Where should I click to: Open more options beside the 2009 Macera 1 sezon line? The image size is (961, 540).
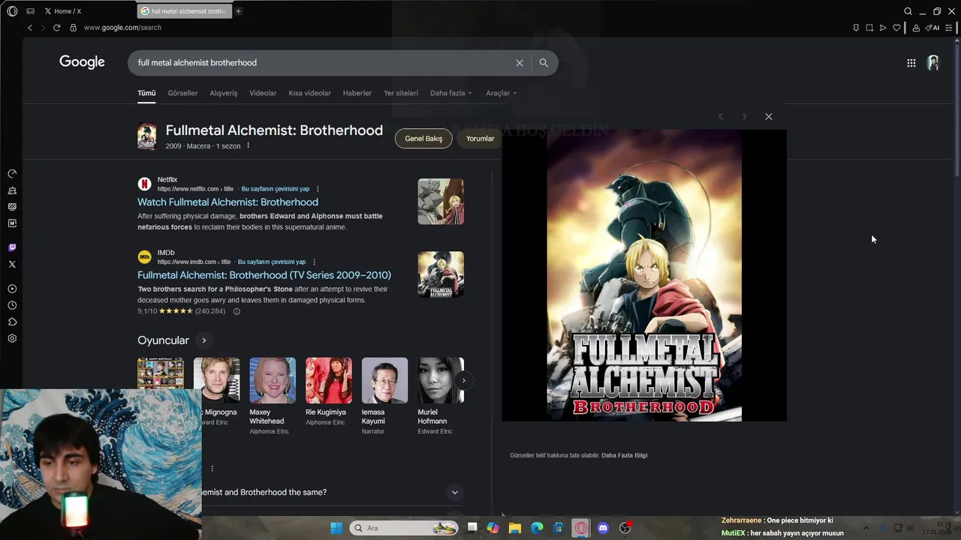point(248,145)
